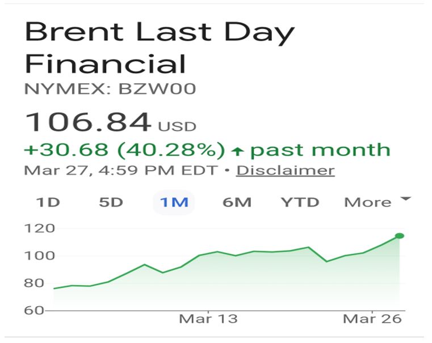
Task: Click the Mar 26 date axis label
Action: point(372,319)
